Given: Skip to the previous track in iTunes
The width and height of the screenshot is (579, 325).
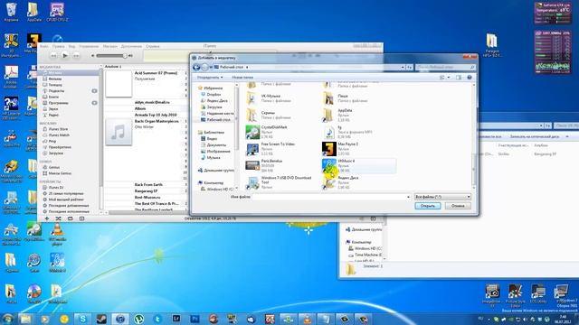Looking at the screenshot, I should point(53,56).
